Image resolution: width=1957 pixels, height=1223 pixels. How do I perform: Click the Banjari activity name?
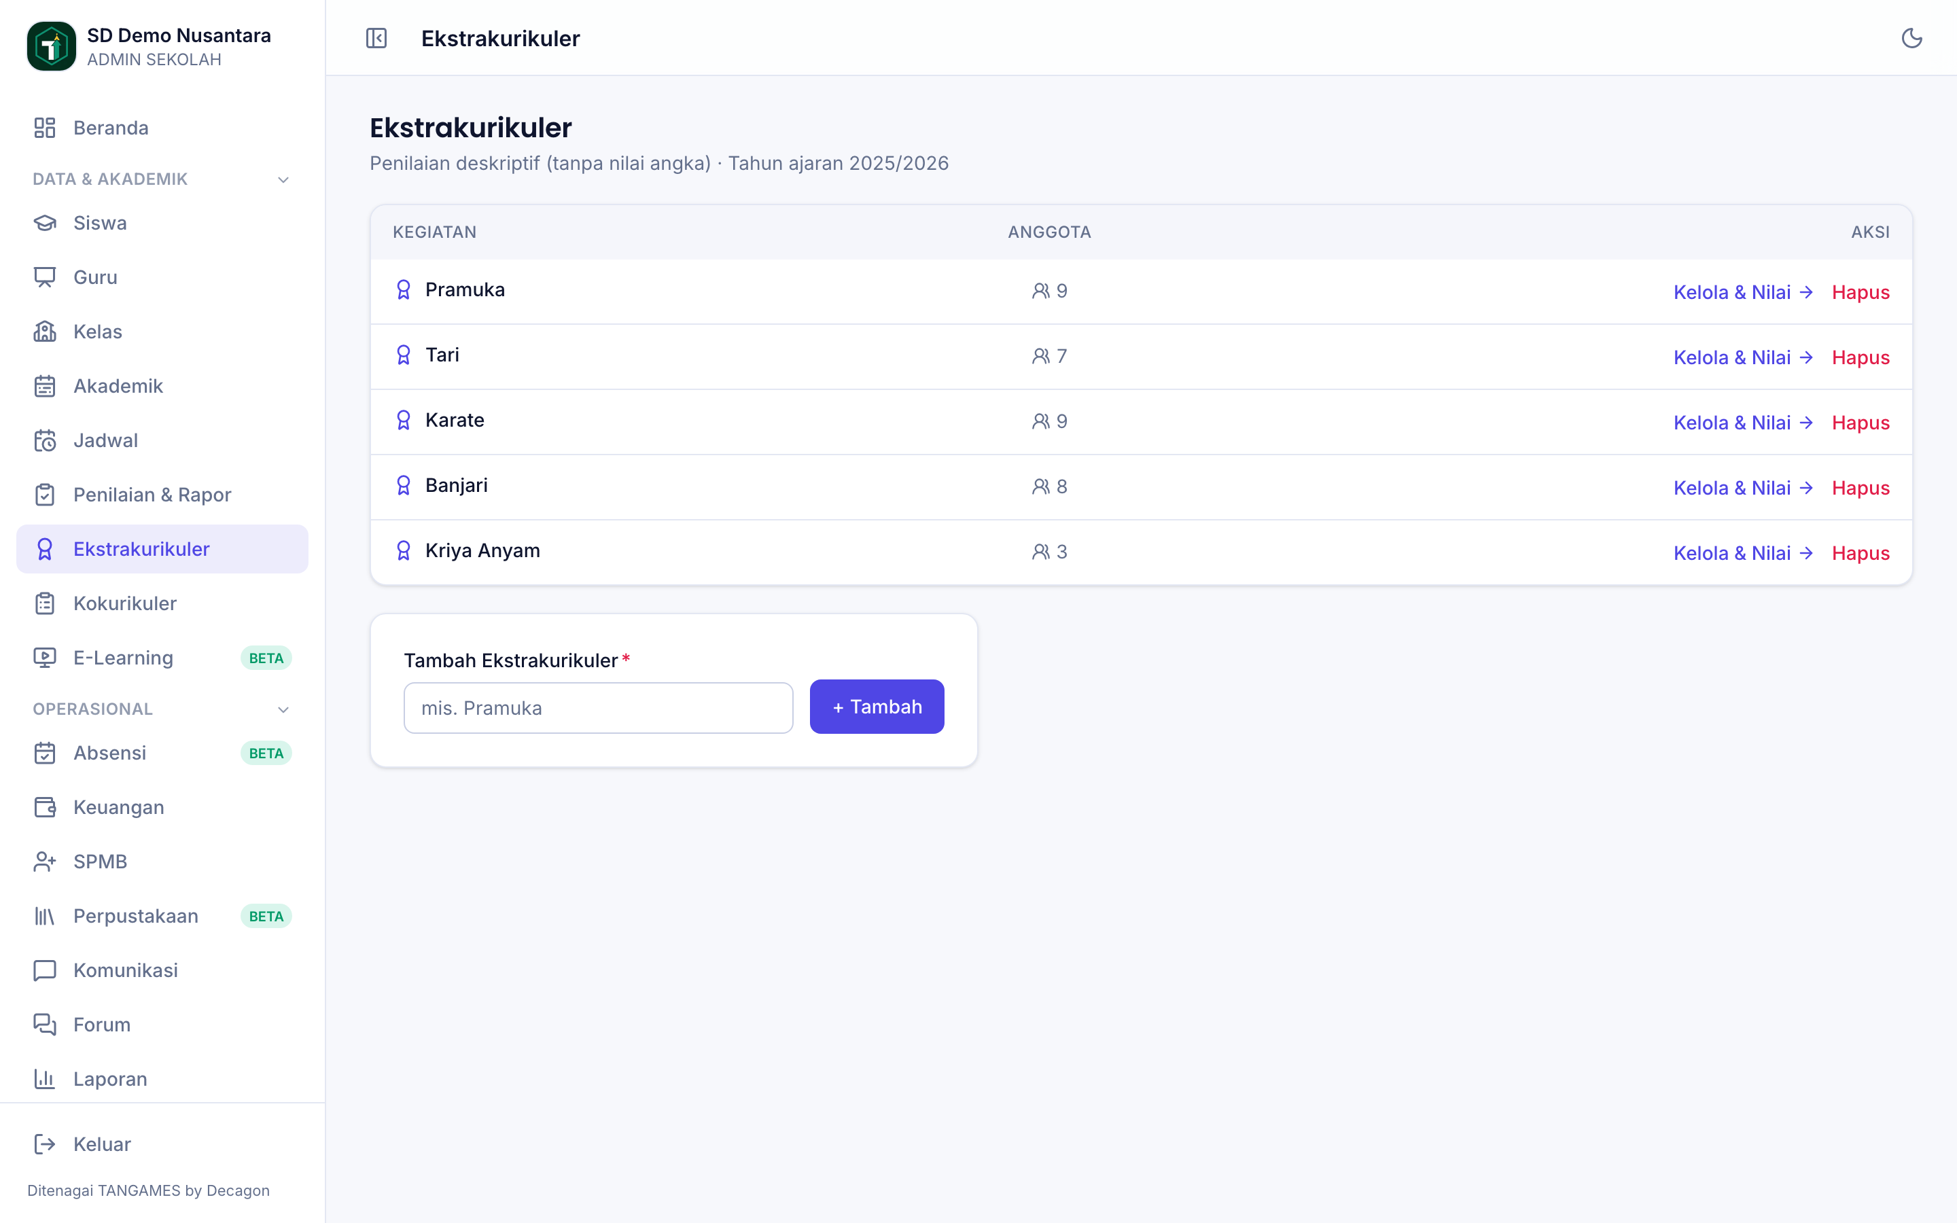click(x=456, y=485)
